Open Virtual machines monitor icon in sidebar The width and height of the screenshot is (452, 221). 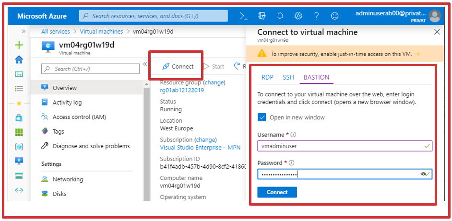19,161
